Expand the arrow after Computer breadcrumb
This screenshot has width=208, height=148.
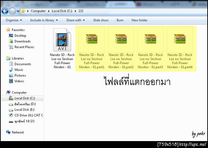[49, 11]
